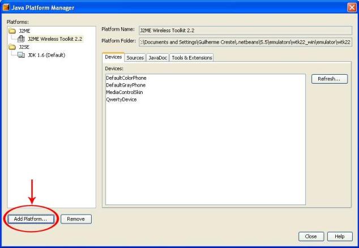
Task: Click the Java Platform Manager title icon
Action: pyautogui.click(x=6, y=7)
